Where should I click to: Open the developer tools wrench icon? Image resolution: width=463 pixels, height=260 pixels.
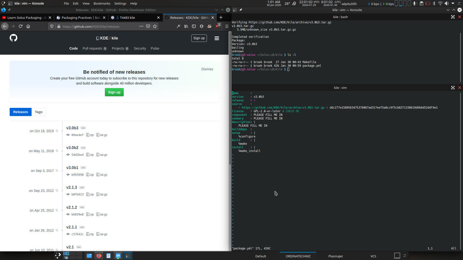coord(178,26)
